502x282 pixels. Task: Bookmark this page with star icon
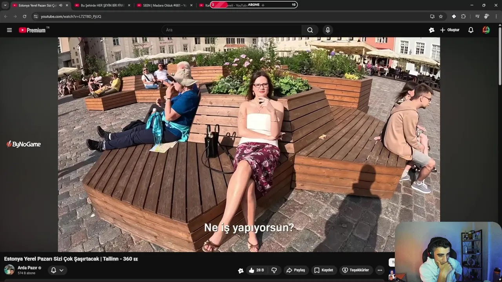point(441,16)
